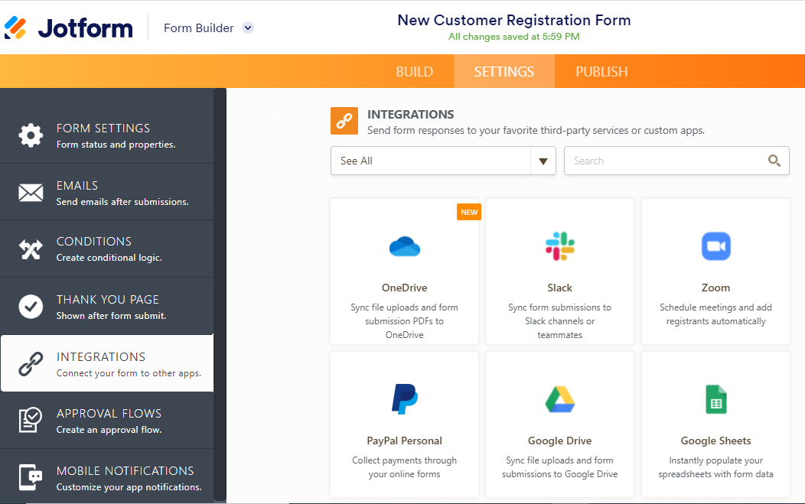Viewport: 805px width, 504px height.
Task: Click the Form Settings gear icon
Action: (x=31, y=135)
